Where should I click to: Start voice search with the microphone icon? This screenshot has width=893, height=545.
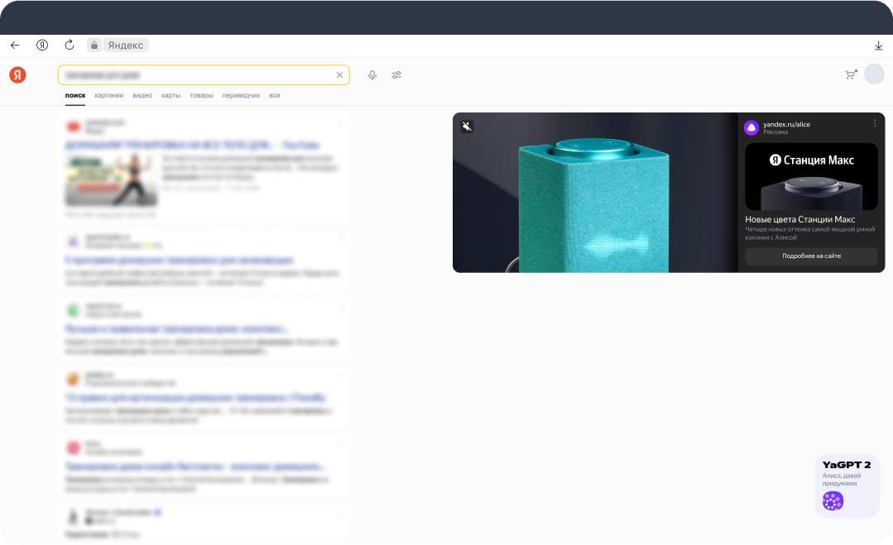click(x=372, y=75)
